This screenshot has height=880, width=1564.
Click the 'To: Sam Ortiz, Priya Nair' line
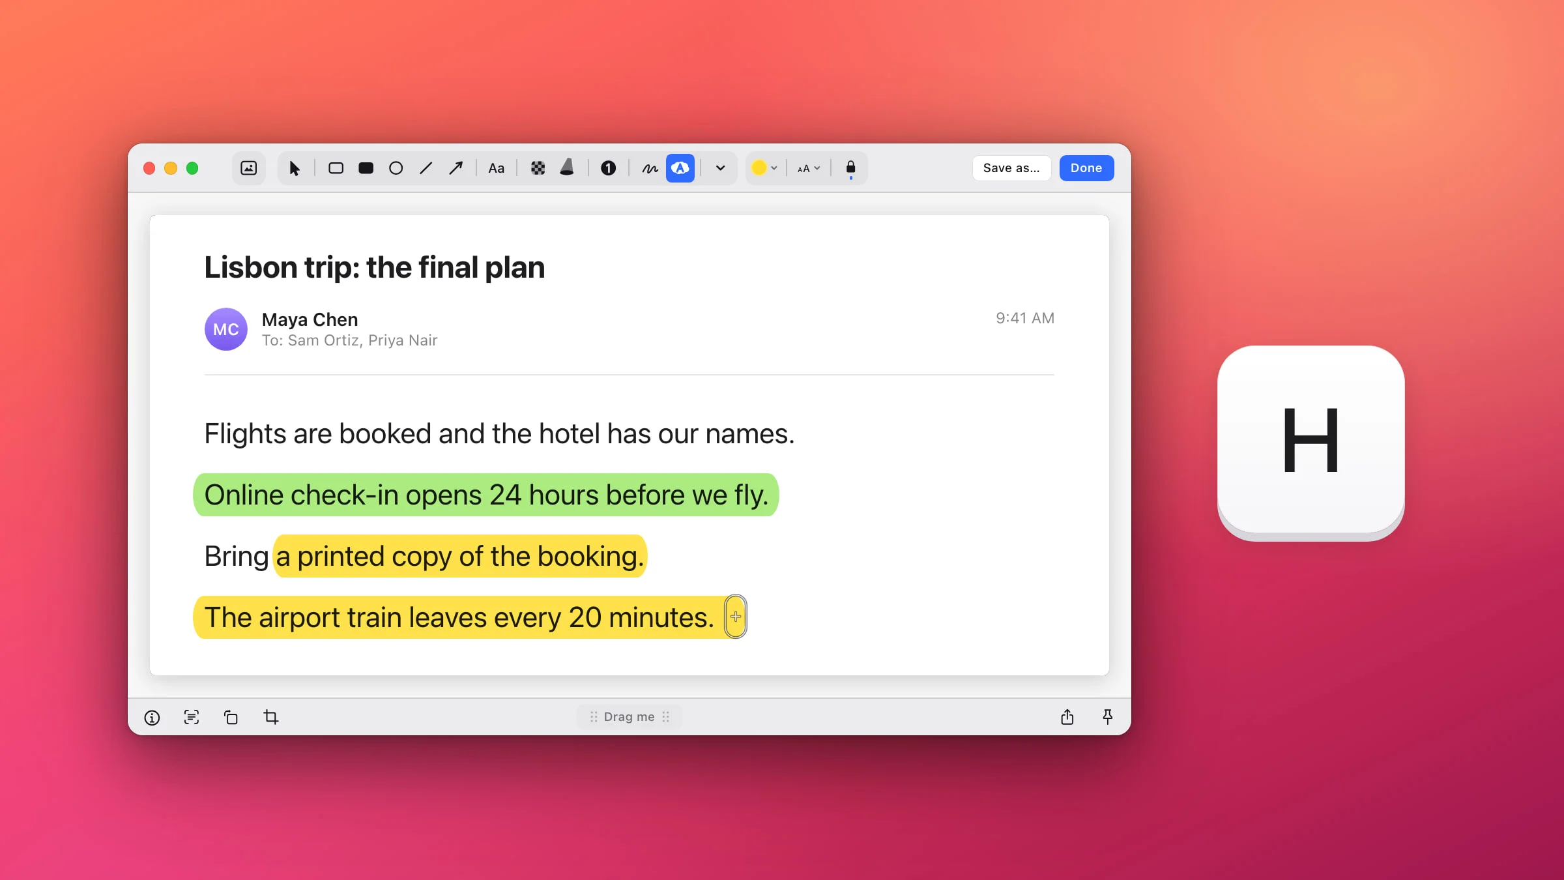(350, 340)
